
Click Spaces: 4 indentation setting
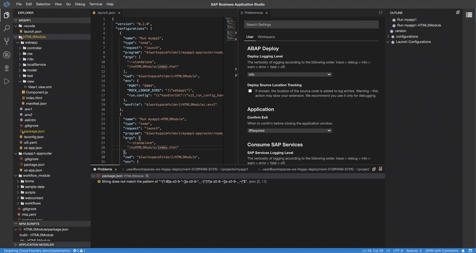414,251
